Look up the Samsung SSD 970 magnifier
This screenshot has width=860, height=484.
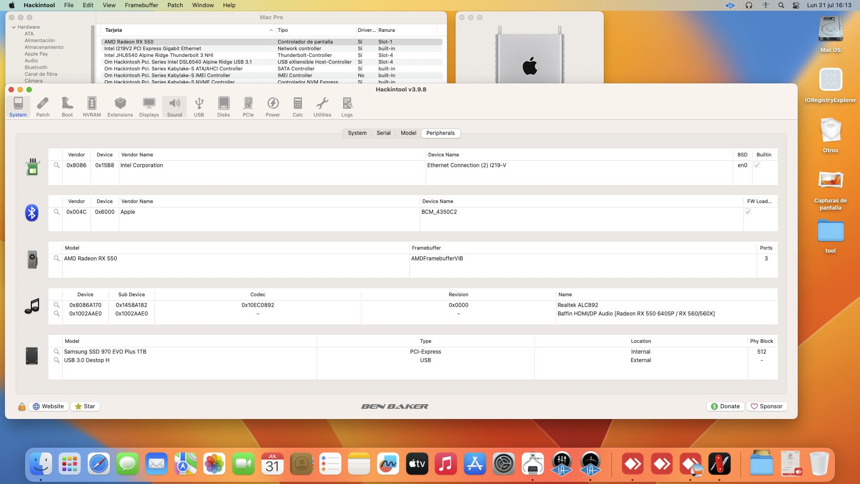tap(56, 352)
